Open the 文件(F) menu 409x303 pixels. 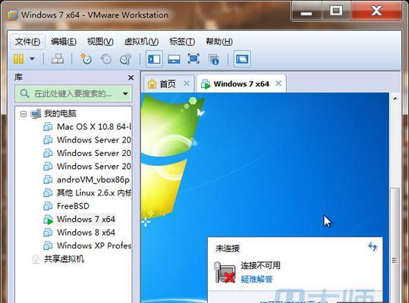(x=27, y=42)
